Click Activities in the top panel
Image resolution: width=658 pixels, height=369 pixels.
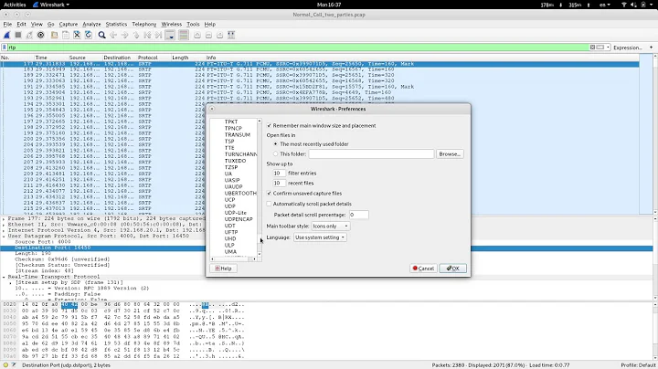click(x=15, y=5)
